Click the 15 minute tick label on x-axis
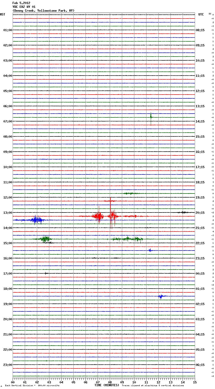The image size is (215, 389). pyautogui.click(x=195, y=382)
